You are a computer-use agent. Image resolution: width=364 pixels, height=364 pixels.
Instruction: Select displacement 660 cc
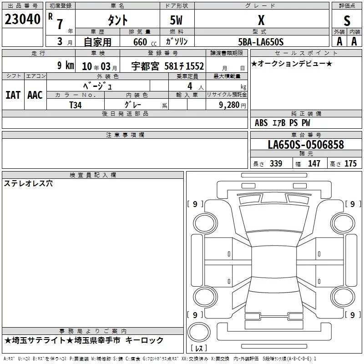click(145, 42)
